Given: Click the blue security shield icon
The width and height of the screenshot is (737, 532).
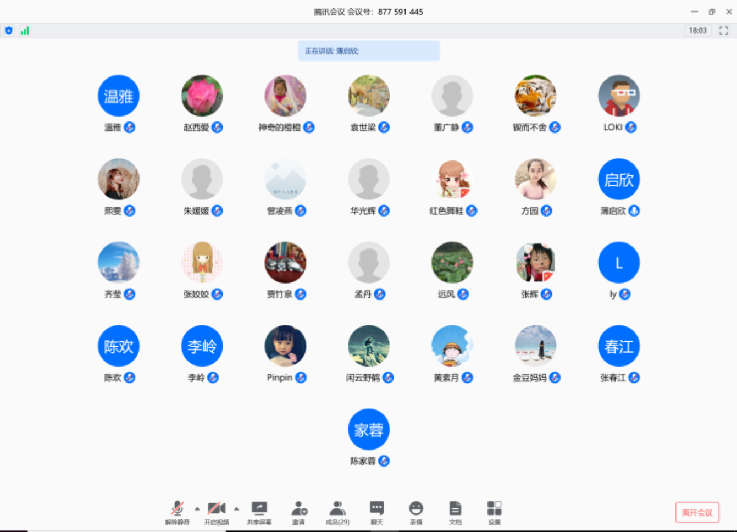Looking at the screenshot, I should coord(9,31).
